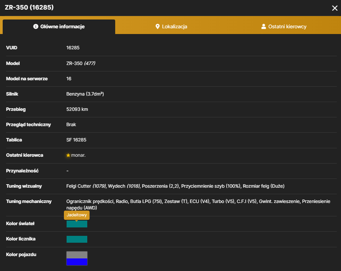Select the model value ZR-350 (477)

click(x=81, y=63)
